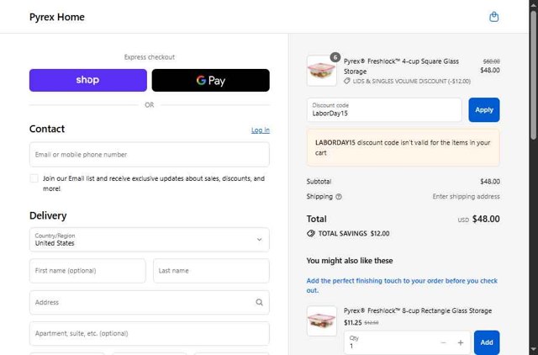538x355 pixels.
Task: Focus the Discount code field
Action: pos(384,110)
